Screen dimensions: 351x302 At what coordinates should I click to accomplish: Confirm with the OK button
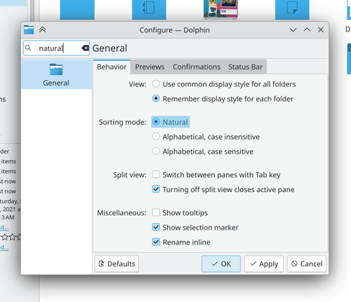click(x=221, y=263)
